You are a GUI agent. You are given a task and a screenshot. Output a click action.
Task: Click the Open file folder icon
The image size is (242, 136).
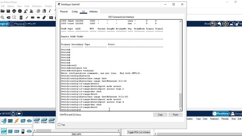3,11
